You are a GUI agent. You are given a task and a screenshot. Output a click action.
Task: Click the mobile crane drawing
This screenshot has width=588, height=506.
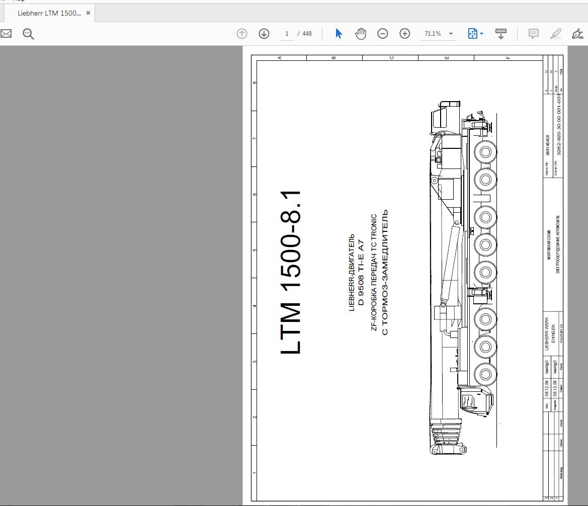click(x=463, y=278)
